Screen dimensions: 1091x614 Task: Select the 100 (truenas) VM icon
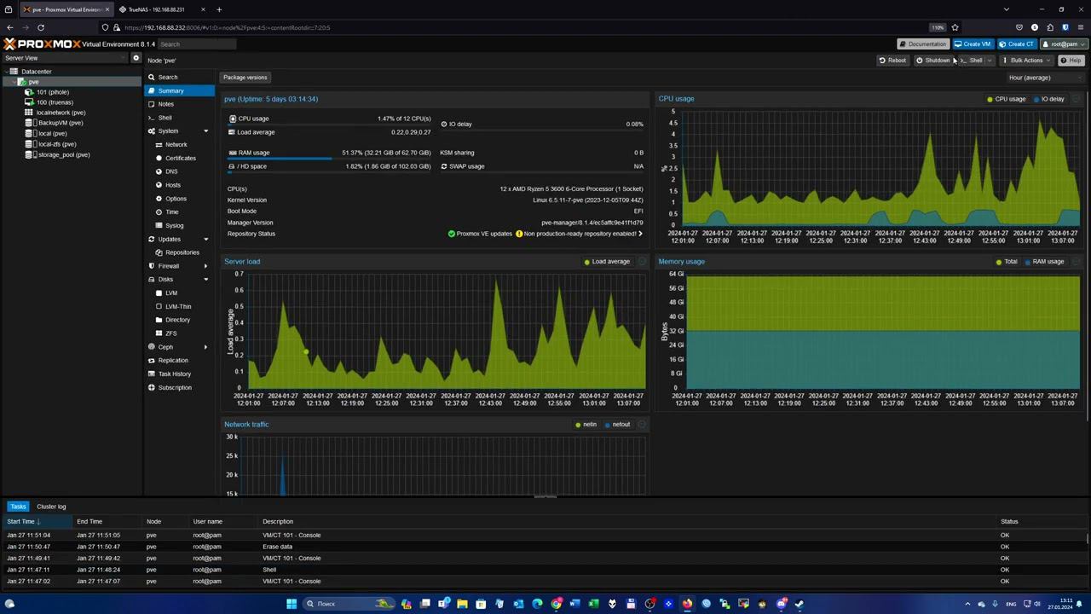click(30, 102)
